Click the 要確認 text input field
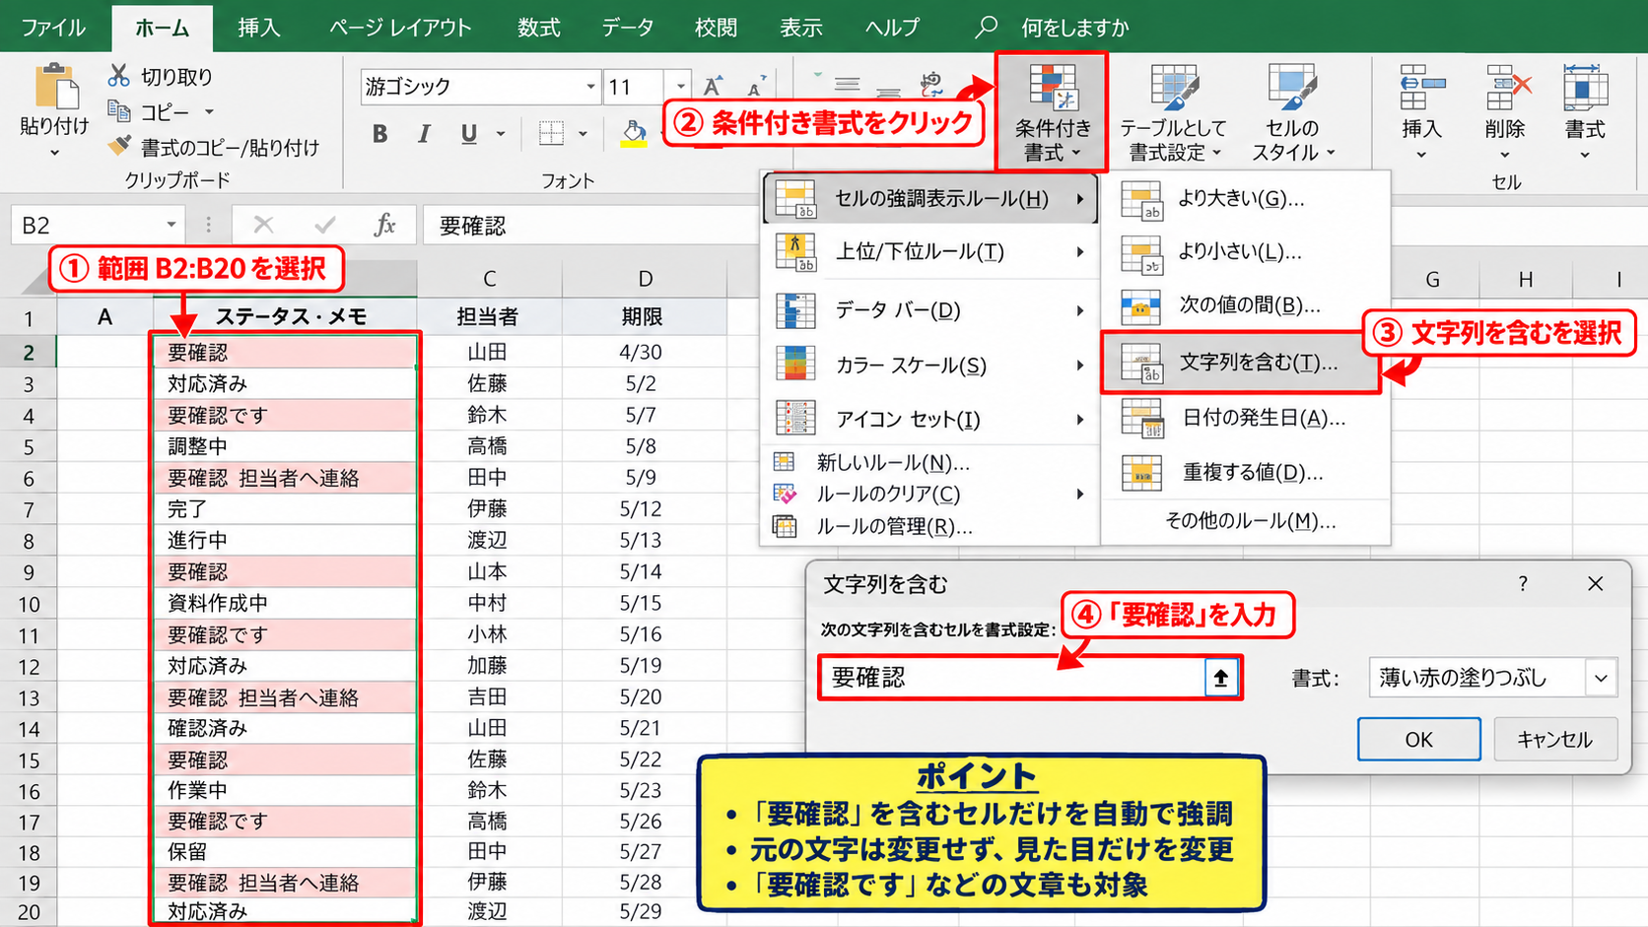The width and height of the screenshot is (1648, 927). 1012,678
